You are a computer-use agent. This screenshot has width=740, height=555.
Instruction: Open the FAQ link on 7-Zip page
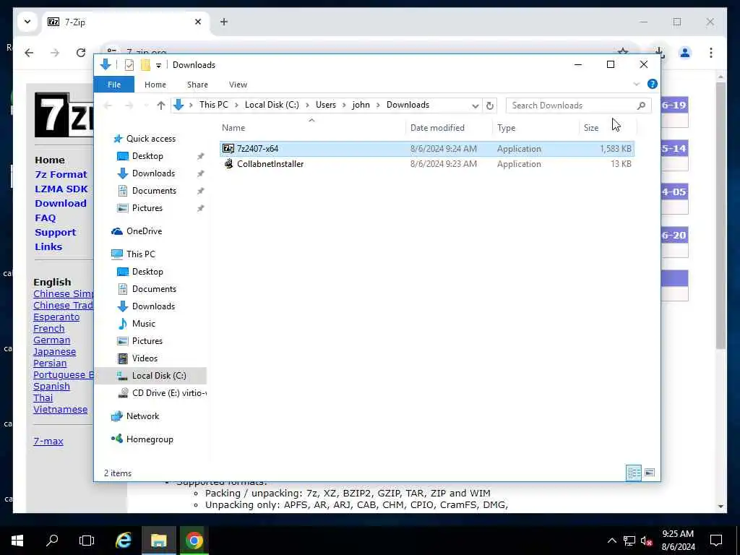(x=46, y=218)
